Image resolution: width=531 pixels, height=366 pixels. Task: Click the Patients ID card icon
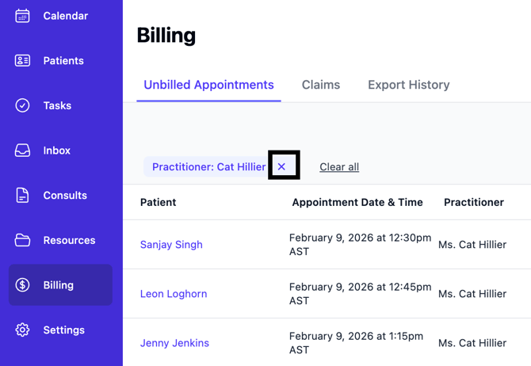22,61
